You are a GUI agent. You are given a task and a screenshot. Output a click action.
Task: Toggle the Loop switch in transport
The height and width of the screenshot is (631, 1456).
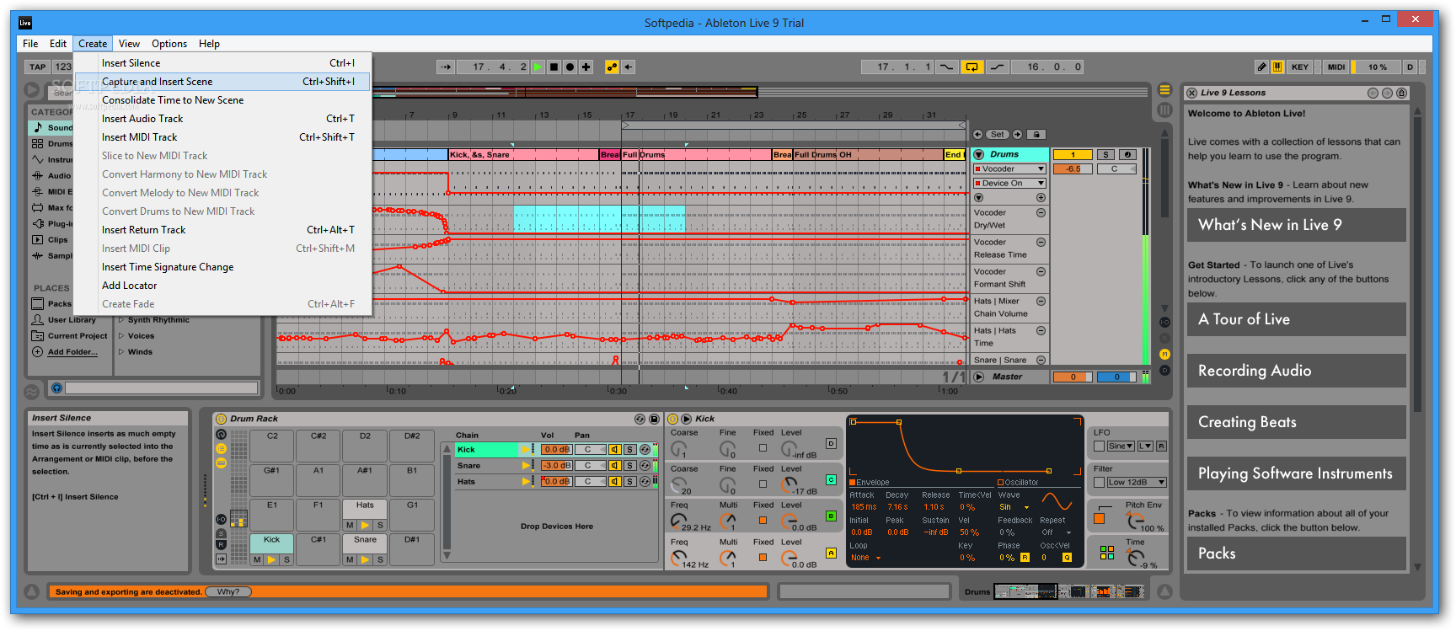tap(972, 67)
